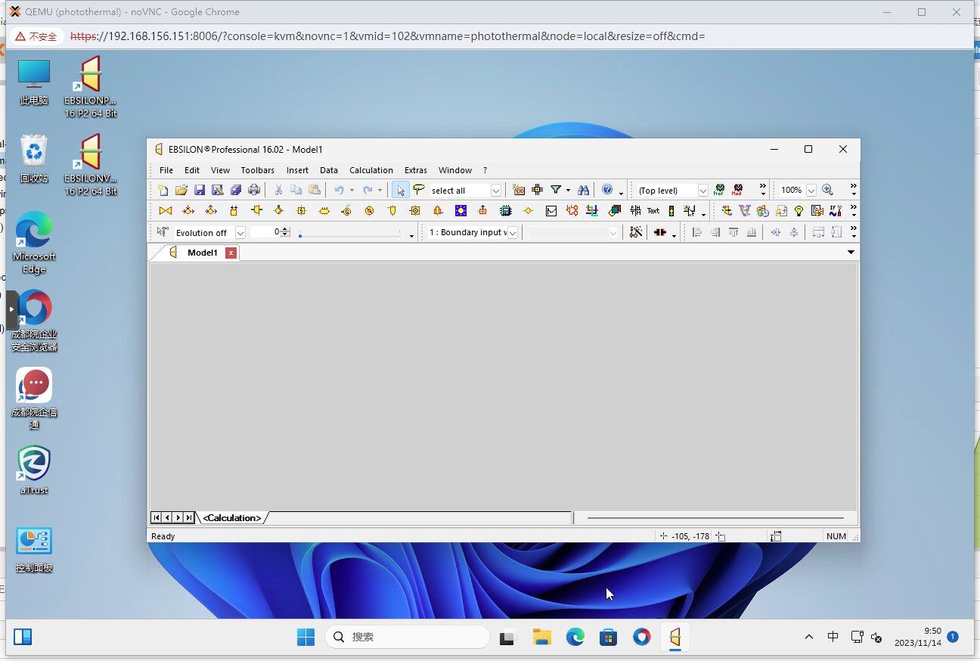Open the document tab list arrow

[851, 253]
